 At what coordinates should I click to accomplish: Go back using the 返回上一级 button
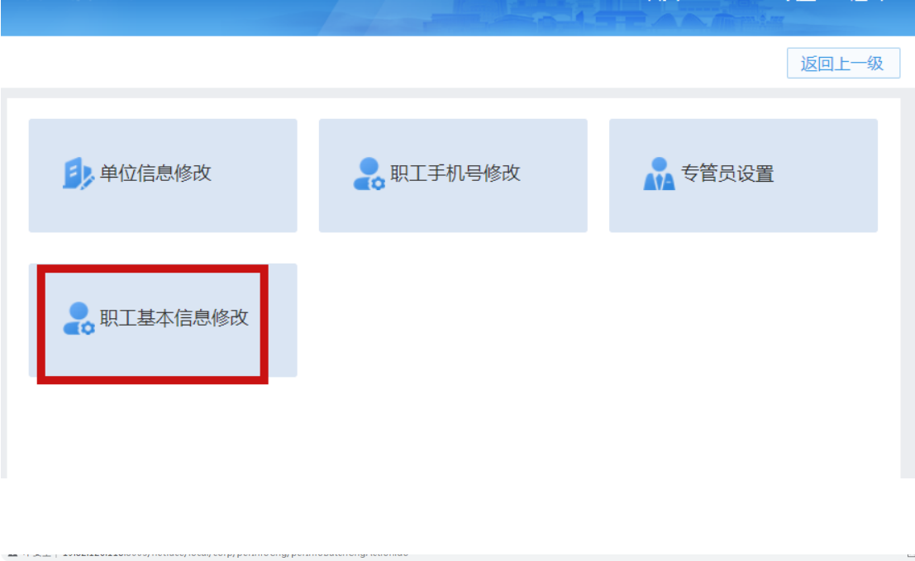pos(843,63)
